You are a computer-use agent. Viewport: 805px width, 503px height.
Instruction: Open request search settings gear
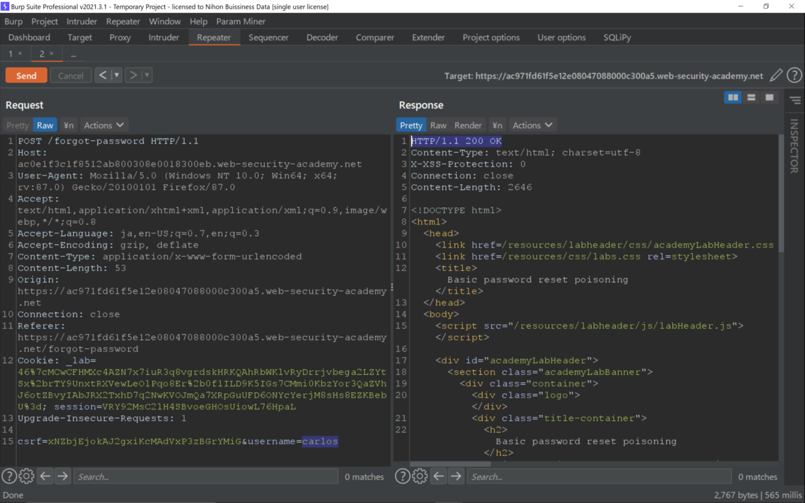pos(27,476)
